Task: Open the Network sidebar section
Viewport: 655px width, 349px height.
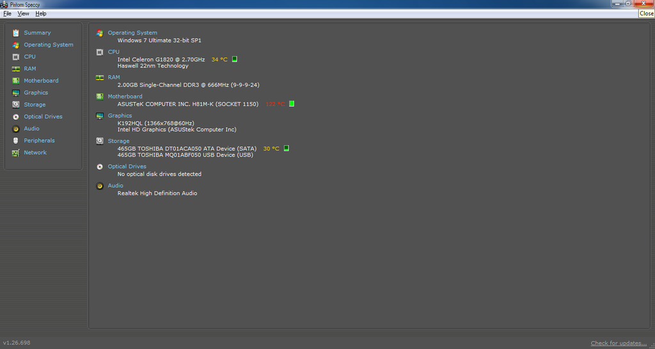Action: (x=35, y=152)
